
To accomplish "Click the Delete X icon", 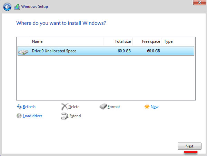I will [64, 107].
